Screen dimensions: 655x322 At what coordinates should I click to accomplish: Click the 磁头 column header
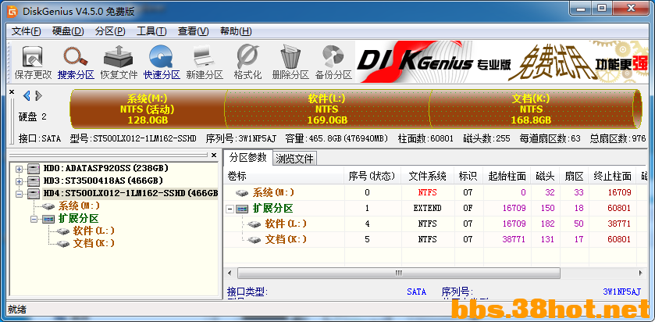pos(545,177)
